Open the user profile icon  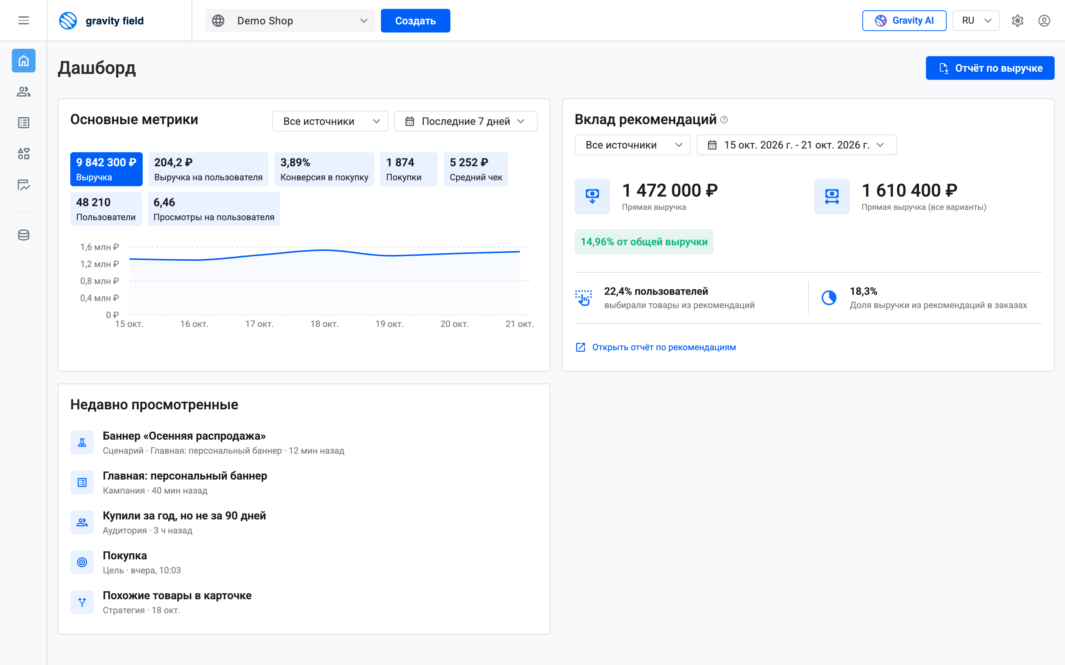point(1044,21)
